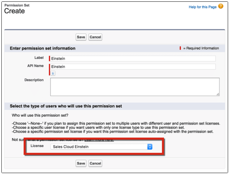Click into the Label field containing Einstein
Image resolution: width=230 pixels, height=175 pixels.
[133, 59]
